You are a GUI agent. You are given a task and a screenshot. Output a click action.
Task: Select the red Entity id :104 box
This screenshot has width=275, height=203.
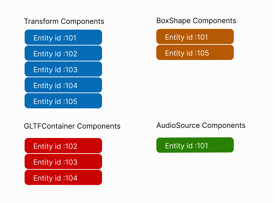63,178
